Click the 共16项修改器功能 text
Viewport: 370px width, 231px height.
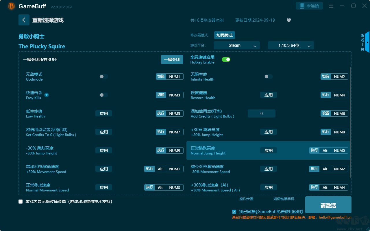point(207,20)
